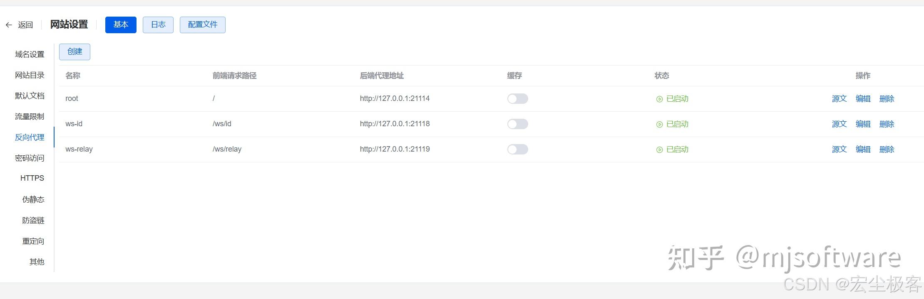Click the status icon on ws-relay row
Screen dimensions: 924x299
659,149
